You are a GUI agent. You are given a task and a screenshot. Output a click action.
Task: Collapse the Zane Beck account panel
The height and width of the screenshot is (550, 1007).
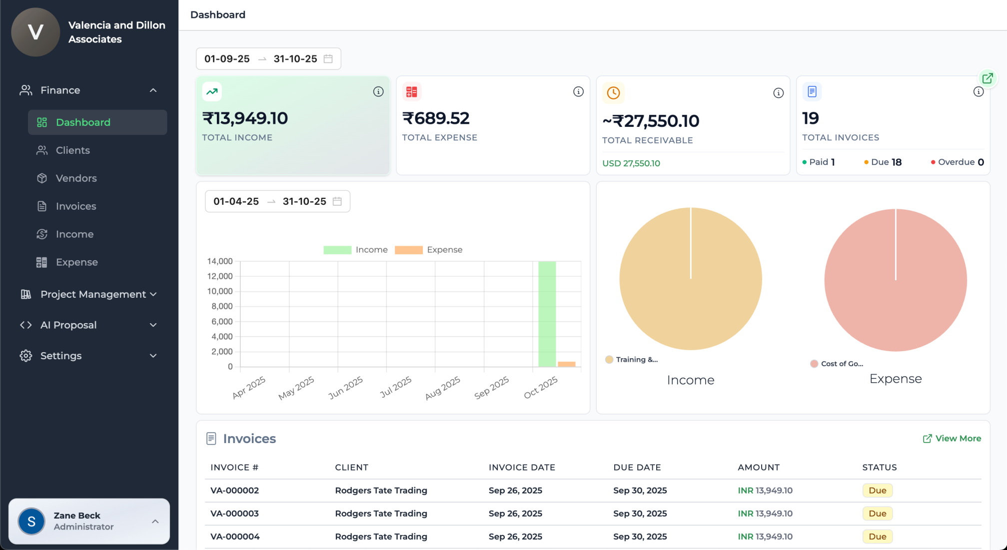coord(154,521)
